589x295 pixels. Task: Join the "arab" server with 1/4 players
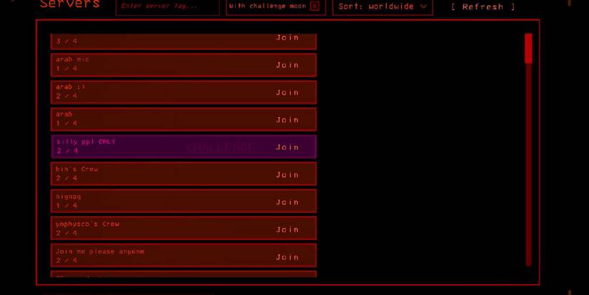287,120
